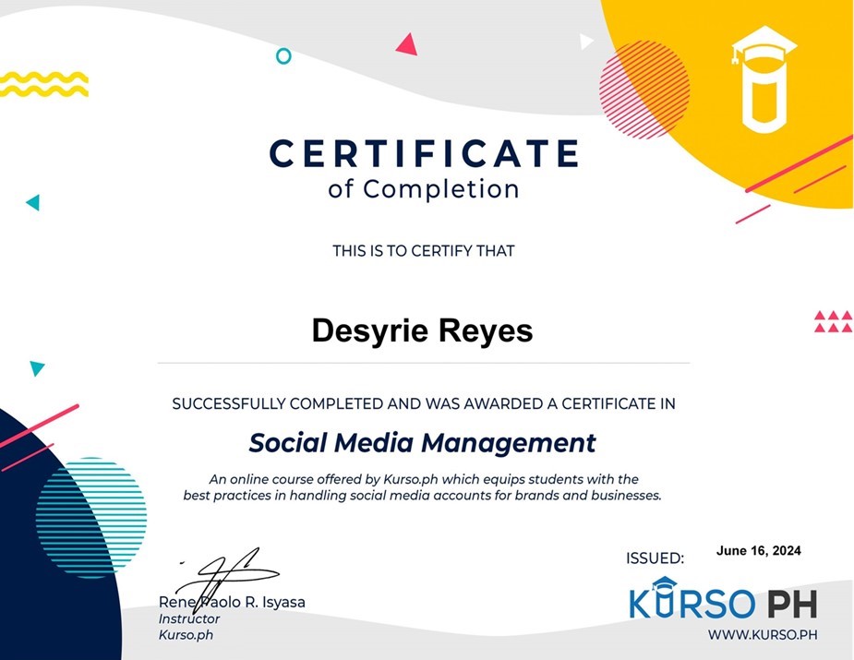Viewport: 854px width, 660px height.
Task: Click the recipient name Desyrie Reyes
Action: (x=422, y=330)
